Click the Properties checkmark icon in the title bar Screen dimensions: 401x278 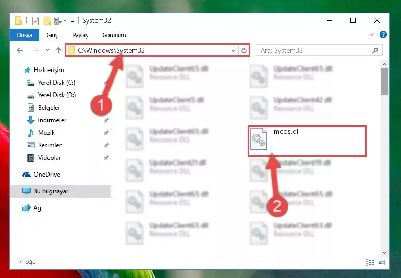click(x=35, y=21)
